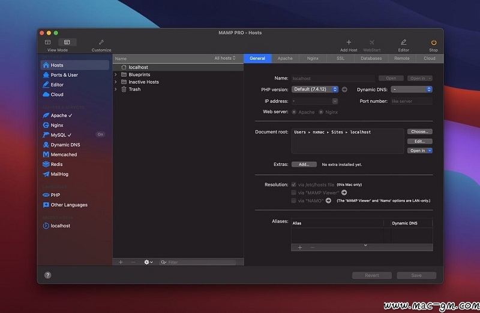The image size is (480, 313).
Task: Select the Apache web server radio button
Action: point(294,112)
